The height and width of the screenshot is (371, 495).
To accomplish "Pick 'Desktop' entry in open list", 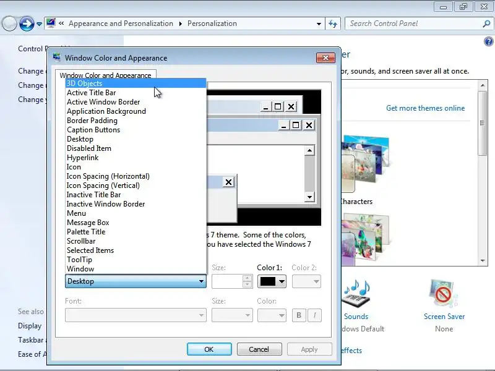I will 136,139.
